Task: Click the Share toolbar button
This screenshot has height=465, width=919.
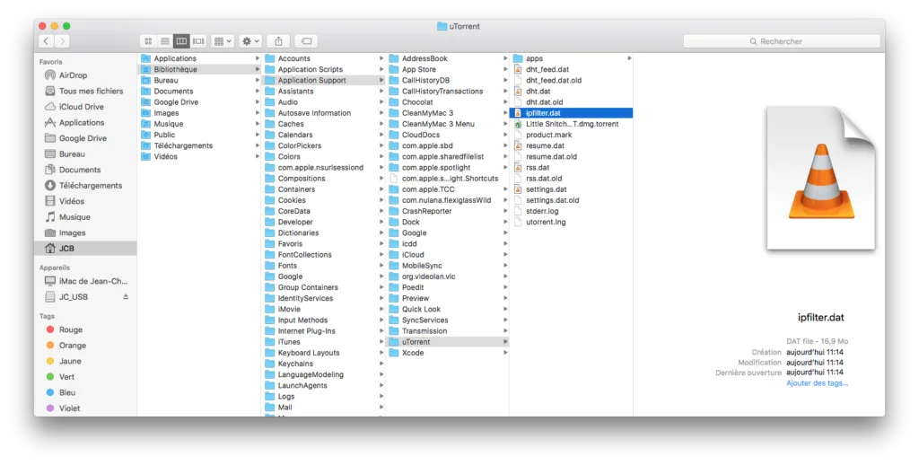Action: click(x=278, y=41)
